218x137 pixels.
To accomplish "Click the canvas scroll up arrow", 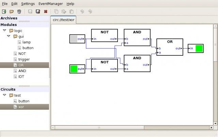I will (215, 26).
